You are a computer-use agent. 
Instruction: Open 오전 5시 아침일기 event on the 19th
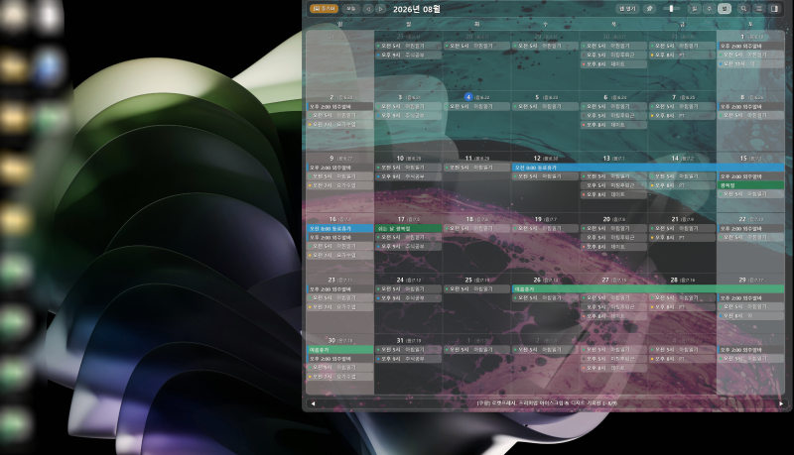click(545, 229)
